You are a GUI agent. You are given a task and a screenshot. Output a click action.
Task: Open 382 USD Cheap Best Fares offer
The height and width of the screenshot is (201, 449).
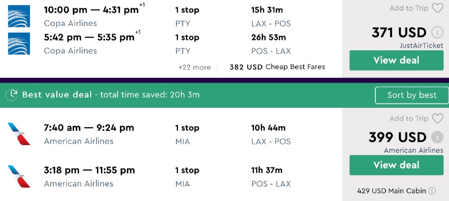(277, 67)
